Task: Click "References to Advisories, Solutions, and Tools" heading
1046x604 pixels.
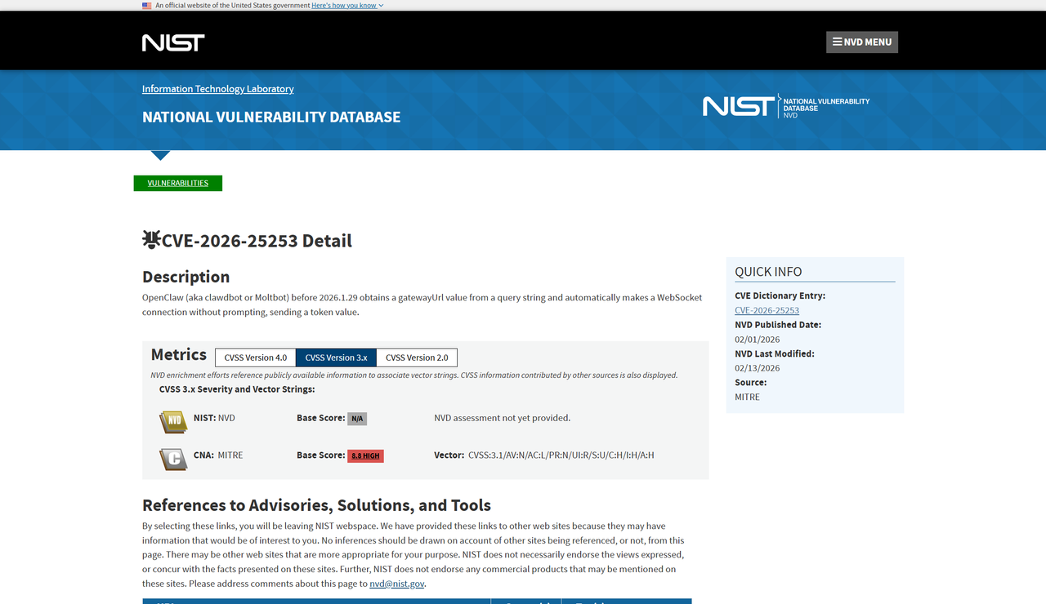Action: pyautogui.click(x=317, y=505)
